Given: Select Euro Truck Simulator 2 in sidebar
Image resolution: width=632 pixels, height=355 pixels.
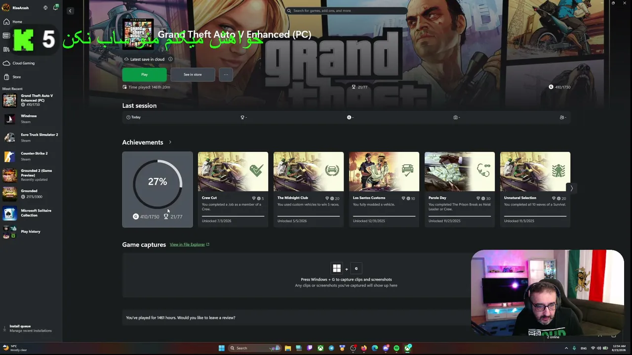Looking at the screenshot, I should pos(31,138).
